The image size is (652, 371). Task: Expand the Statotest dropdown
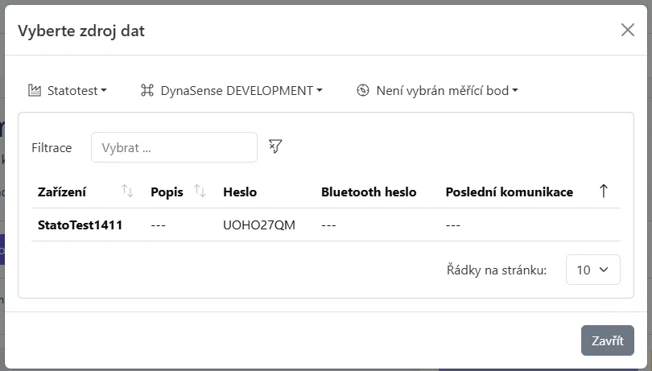pos(76,91)
